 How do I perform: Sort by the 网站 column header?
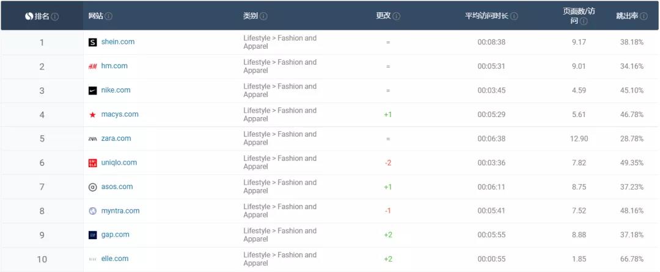[95, 16]
